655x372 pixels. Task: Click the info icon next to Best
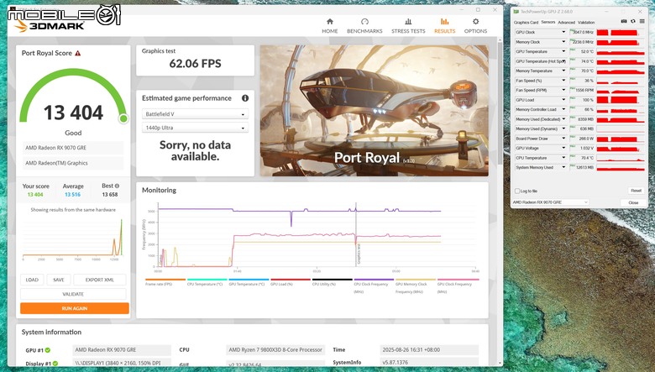pos(117,186)
